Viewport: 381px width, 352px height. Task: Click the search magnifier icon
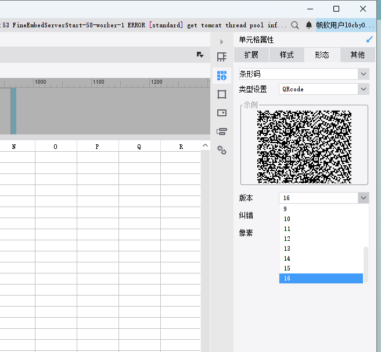(x=294, y=25)
